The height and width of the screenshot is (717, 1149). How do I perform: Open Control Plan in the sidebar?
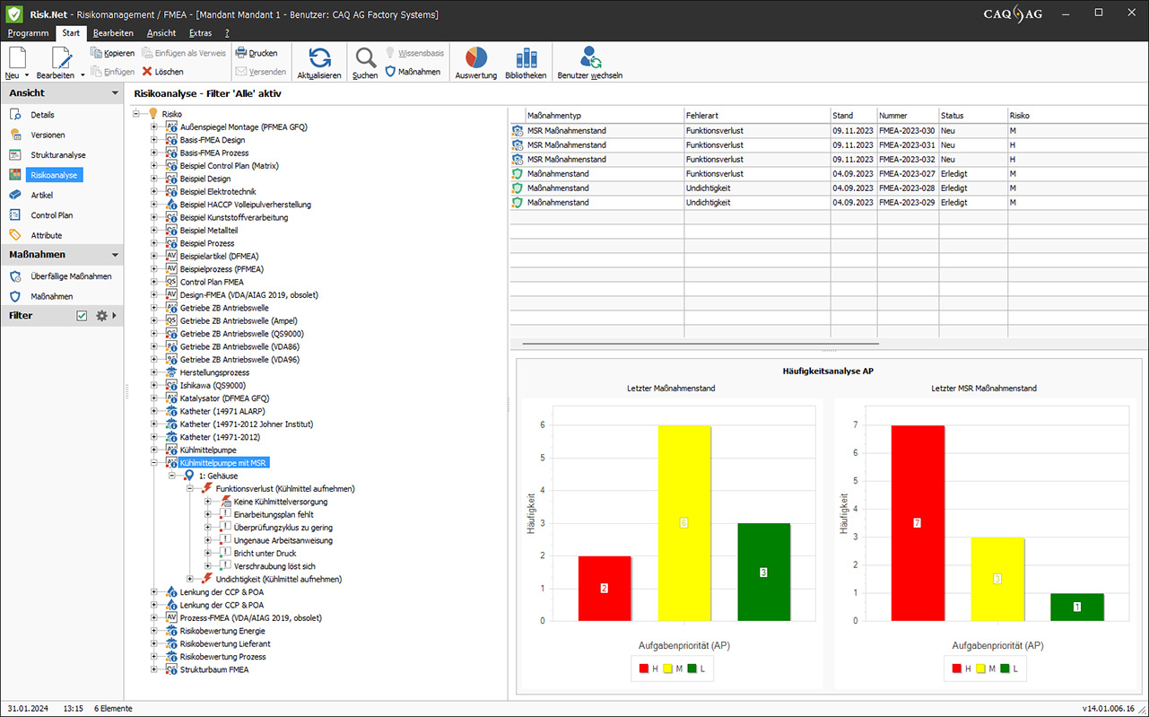point(52,215)
